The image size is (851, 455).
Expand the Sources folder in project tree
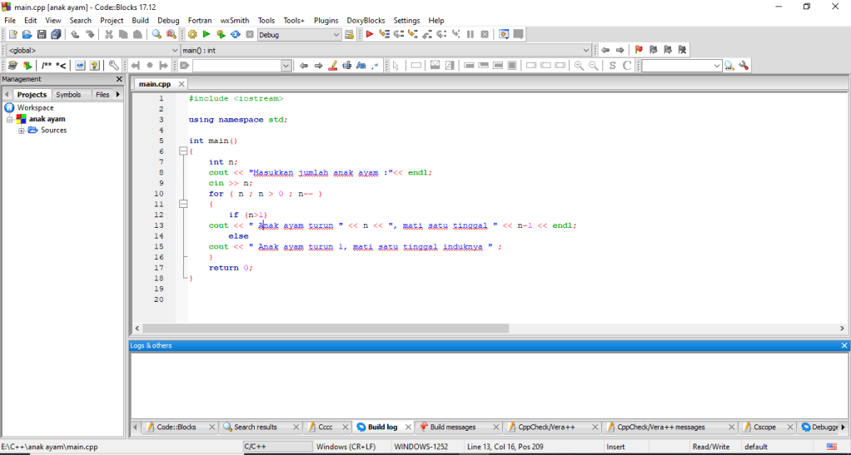click(22, 131)
